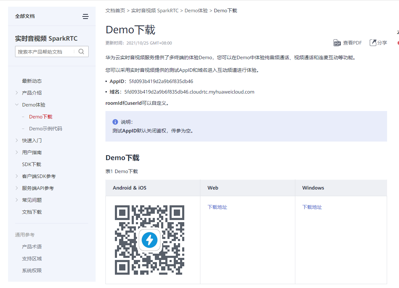Click the 查看PDF text link

coord(352,43)
